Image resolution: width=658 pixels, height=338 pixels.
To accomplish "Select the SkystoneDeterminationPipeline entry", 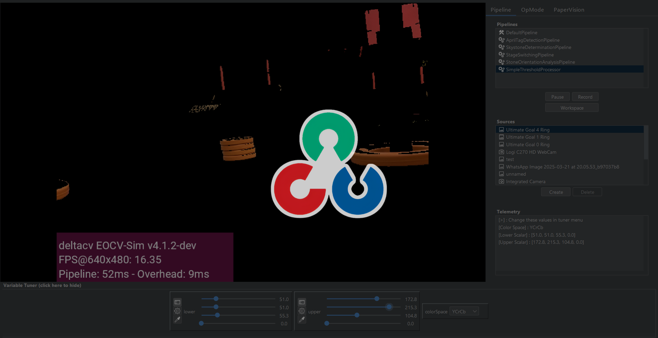I will (x=570, y=47).
